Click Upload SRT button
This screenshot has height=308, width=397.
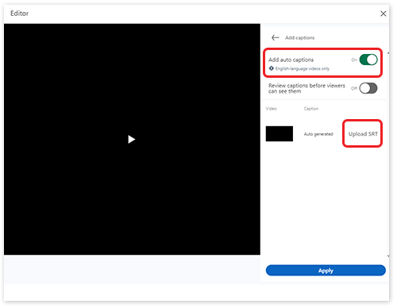[x=363, y=134]
